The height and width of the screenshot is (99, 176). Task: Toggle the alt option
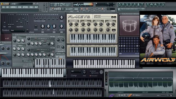(7, 38)
